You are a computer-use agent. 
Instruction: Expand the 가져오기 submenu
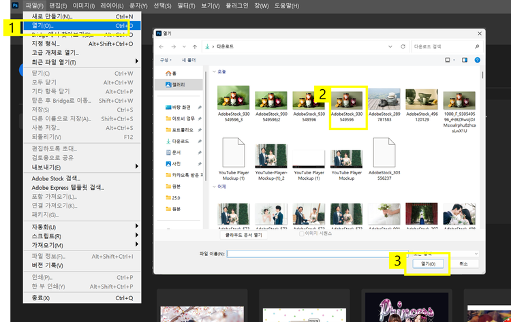point(136,244)
